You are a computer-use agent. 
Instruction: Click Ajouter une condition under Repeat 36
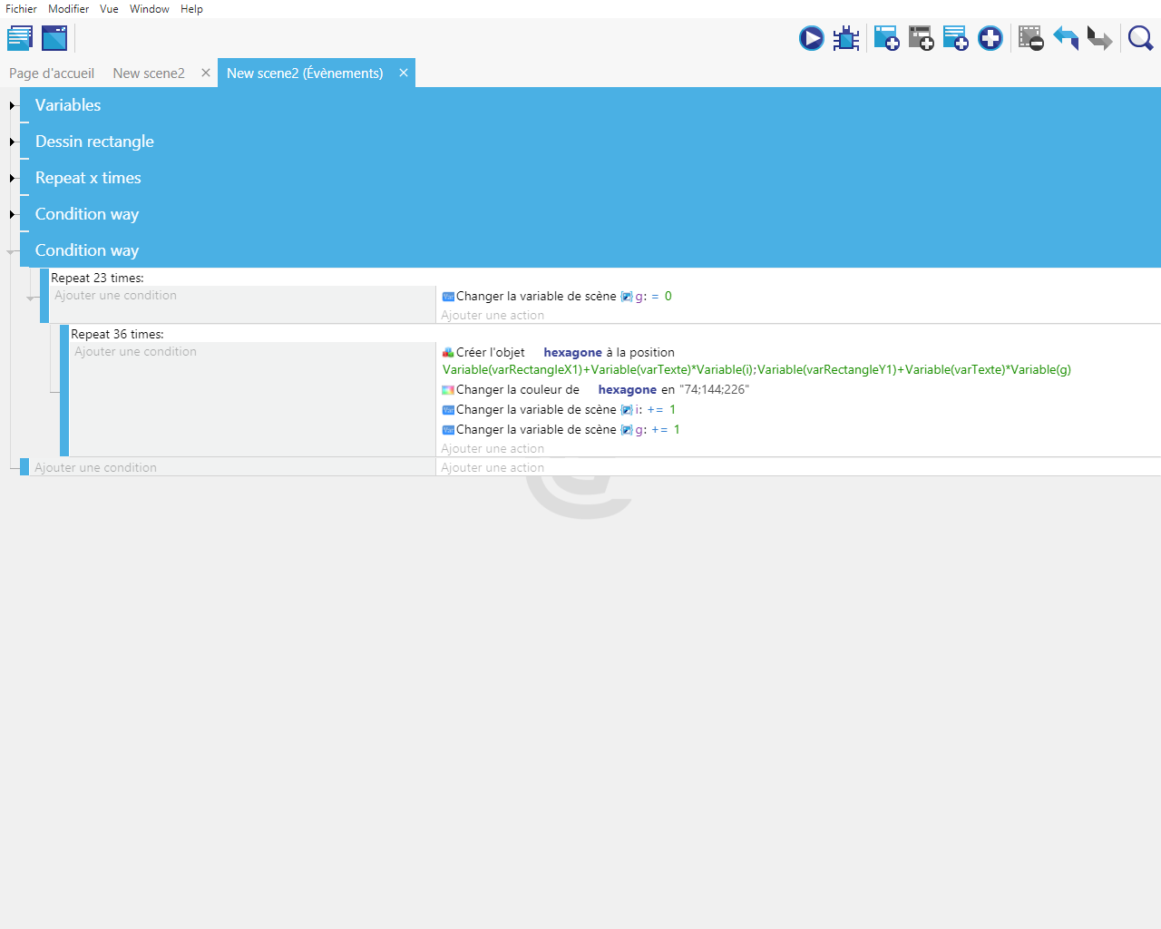(135, 352)
